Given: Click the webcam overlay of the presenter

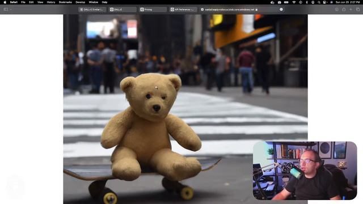Looking at the screenshot, I should click(305, 171).
